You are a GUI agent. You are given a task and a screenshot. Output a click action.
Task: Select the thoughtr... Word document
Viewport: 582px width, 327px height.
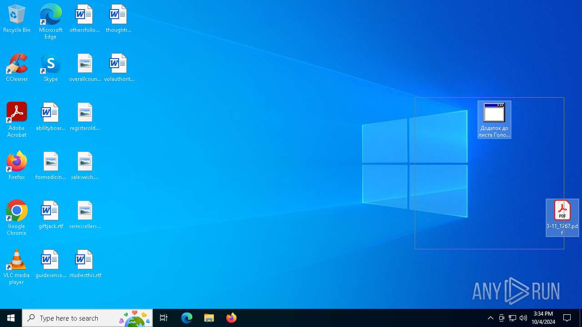pyautogui.click(x=118, y=19)
